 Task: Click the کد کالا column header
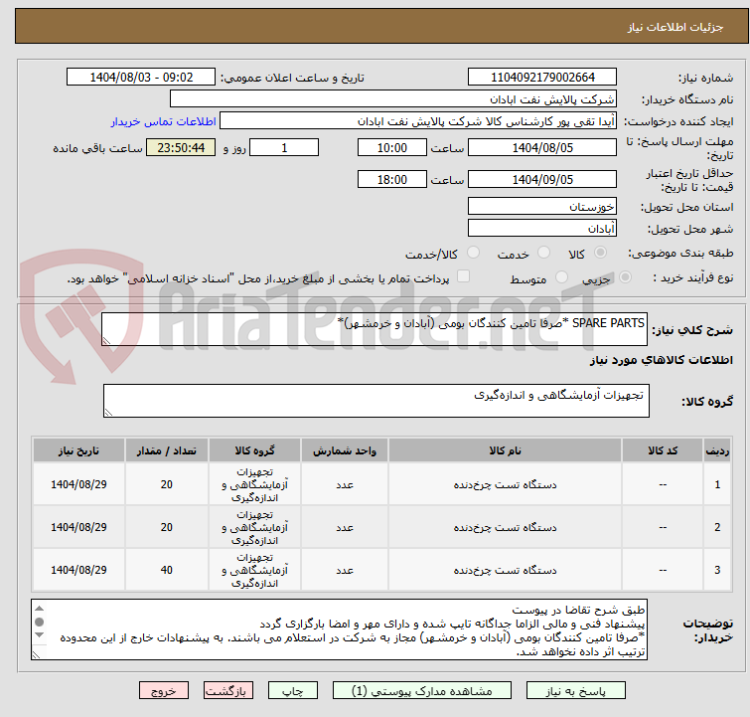663,450
